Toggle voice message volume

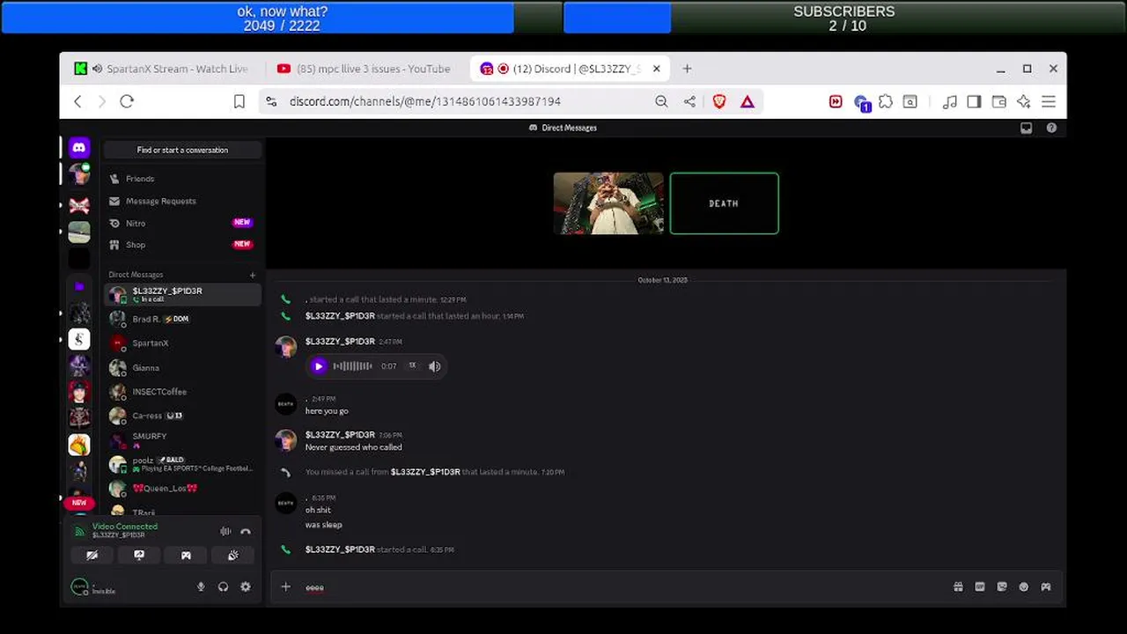tap(435, 366)
